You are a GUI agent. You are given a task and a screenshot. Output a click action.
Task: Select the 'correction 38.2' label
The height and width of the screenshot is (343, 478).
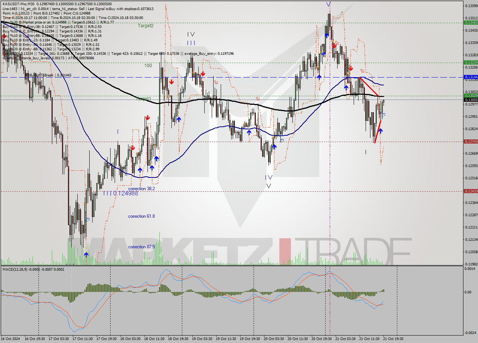[x=141, y=189]
